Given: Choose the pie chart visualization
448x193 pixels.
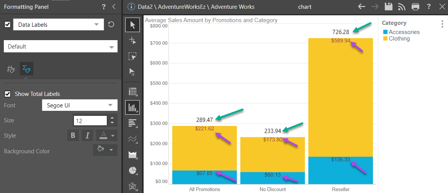Looking at the screenshot, I should (132, 170).
